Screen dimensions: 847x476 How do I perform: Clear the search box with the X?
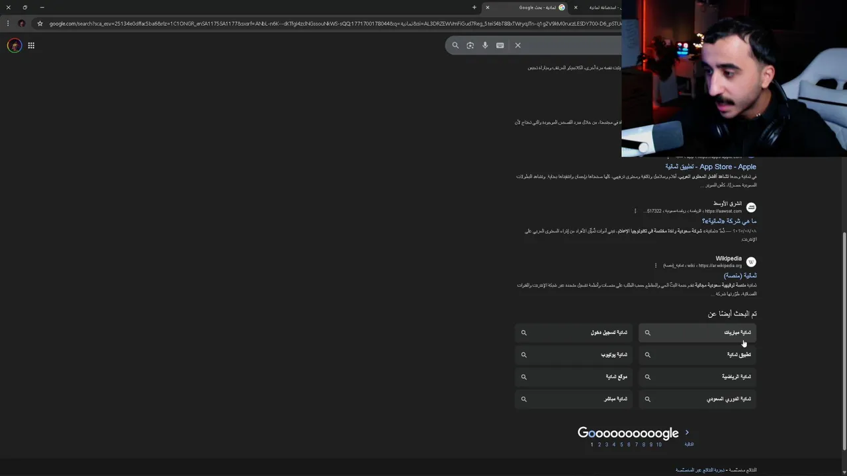pos(517,45)
